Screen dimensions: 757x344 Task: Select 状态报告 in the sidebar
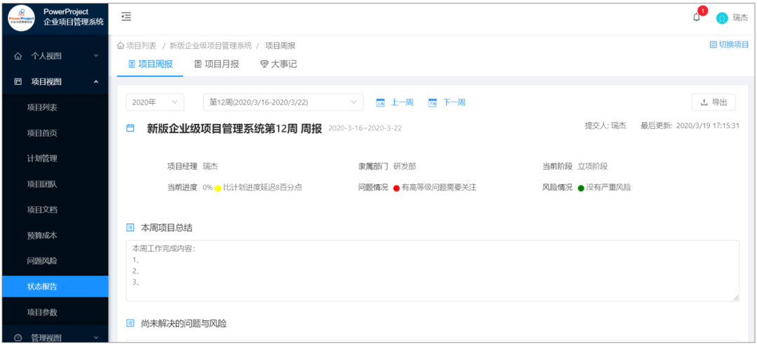[54, 286]
